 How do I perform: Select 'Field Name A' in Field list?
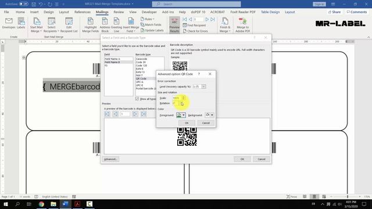[x=119, y=59]
